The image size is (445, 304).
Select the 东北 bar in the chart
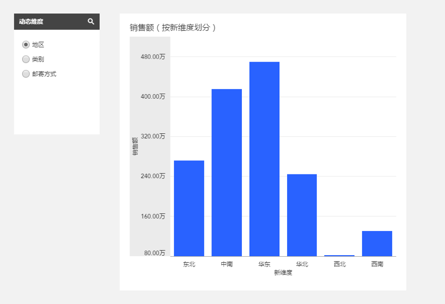pos(189,208)
